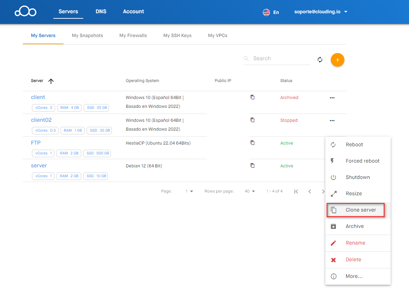The image size is (409, 299).
Task: Open the Account top navigation item
Action: (134, 12)
